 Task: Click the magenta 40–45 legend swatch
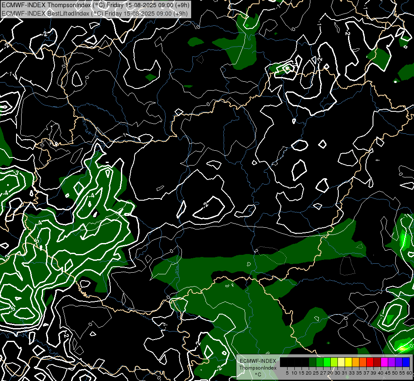tap(384, 362)
